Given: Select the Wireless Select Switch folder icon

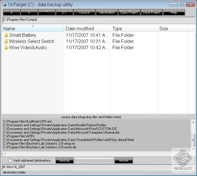Looking at the screenshot, I should 6,41.
